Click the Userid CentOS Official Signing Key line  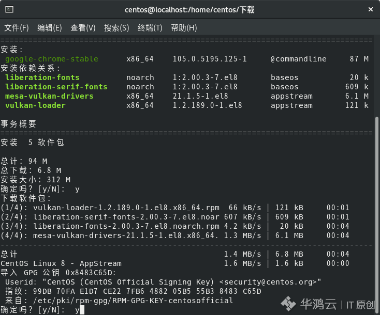(x=163, y=282)
